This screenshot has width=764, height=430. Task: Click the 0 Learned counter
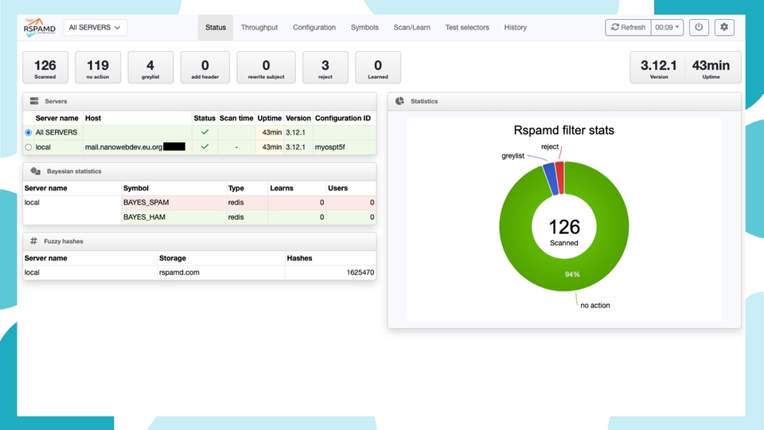(x=378, y=67)
